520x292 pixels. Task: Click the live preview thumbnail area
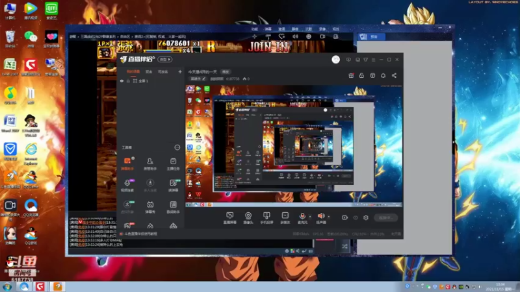pos(294,146)
